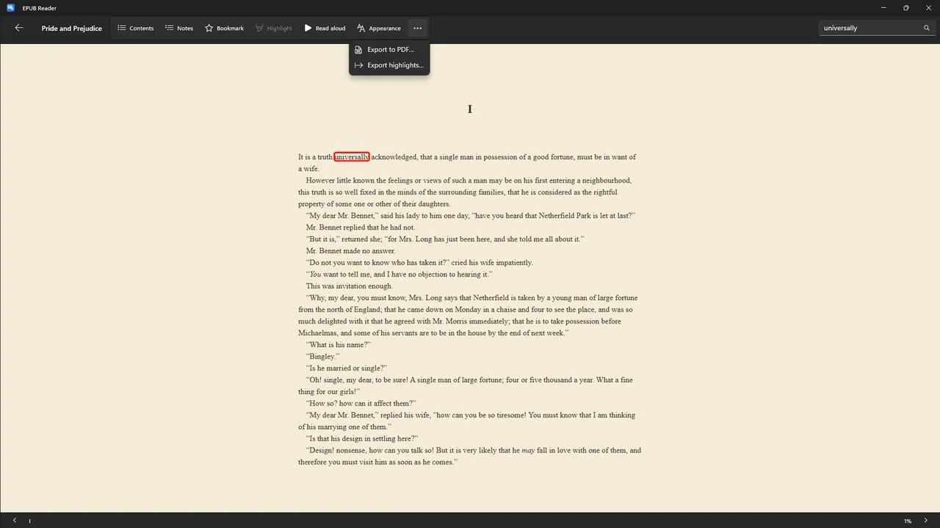
Task: Click the 1% reading progress indicator
Action: [x=908, y=521]
